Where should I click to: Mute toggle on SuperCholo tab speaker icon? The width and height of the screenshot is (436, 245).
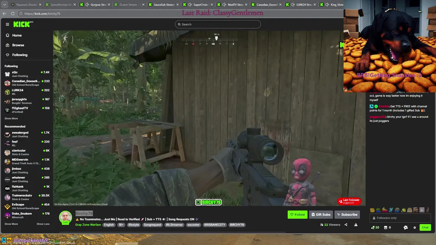pos(190,5)
